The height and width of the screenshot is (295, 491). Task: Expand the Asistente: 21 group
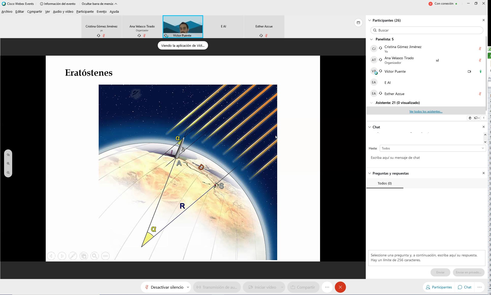(371, 103)
